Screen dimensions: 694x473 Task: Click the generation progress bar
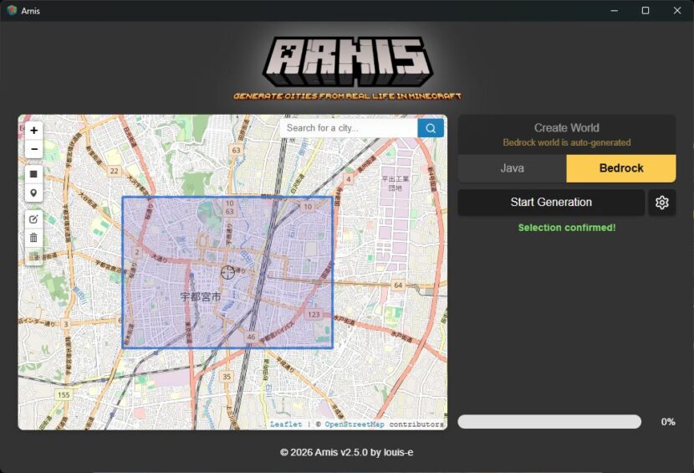pyautogui.click(x=549, y=422)
